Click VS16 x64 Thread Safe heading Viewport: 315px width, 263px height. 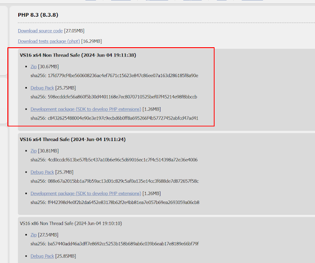(73, 140)
